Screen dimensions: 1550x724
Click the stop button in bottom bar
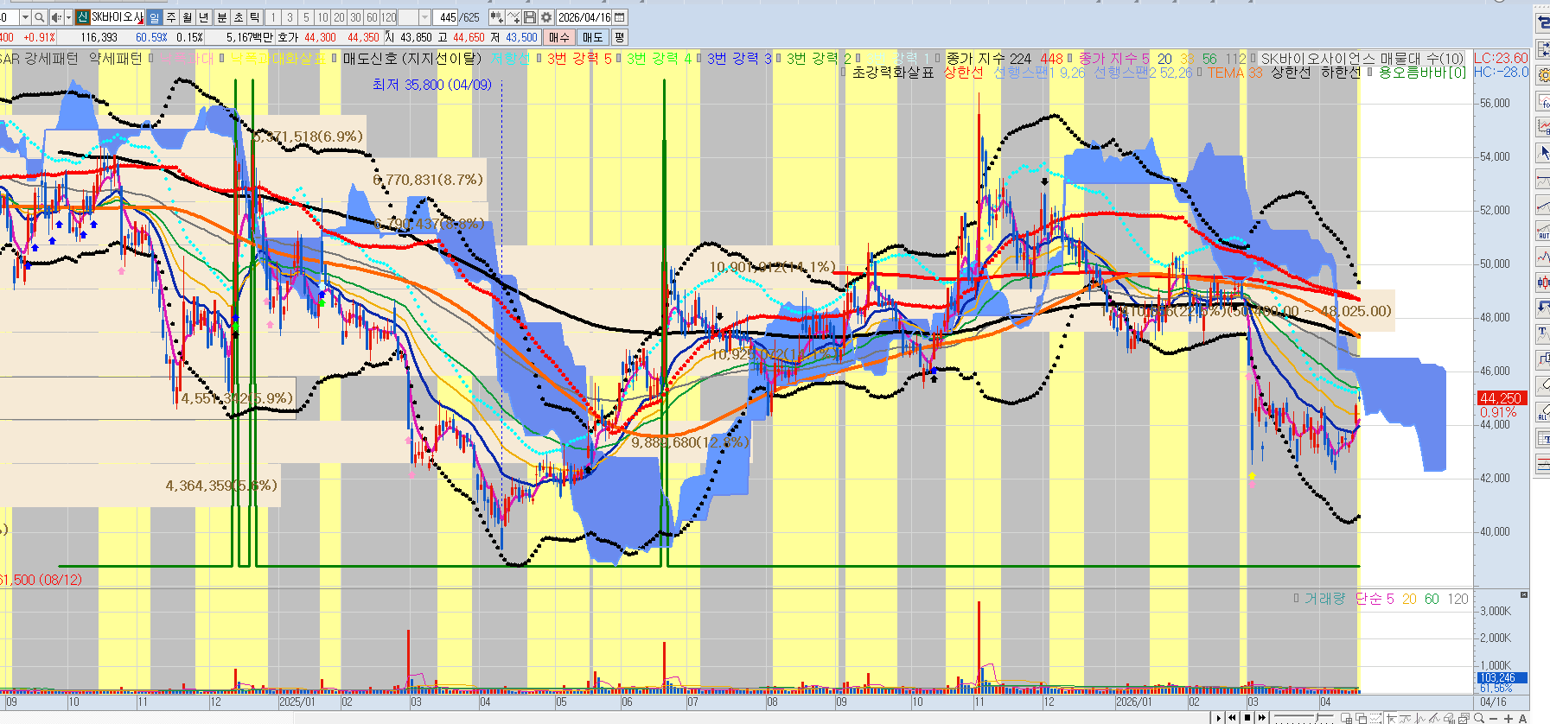pos(1247,718)
